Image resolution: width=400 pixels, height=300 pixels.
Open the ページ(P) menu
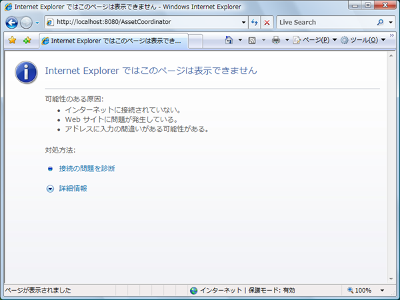coord(315,40)
